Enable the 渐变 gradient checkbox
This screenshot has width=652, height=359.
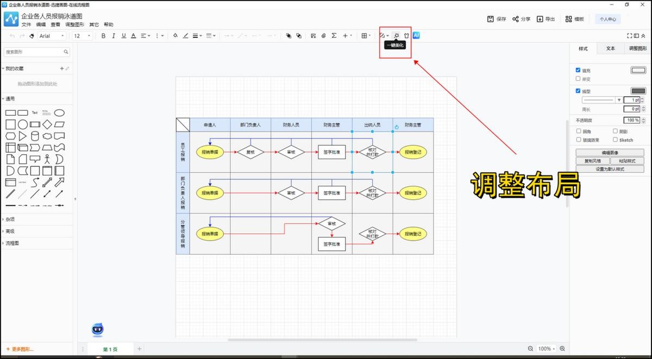[578, 79]
